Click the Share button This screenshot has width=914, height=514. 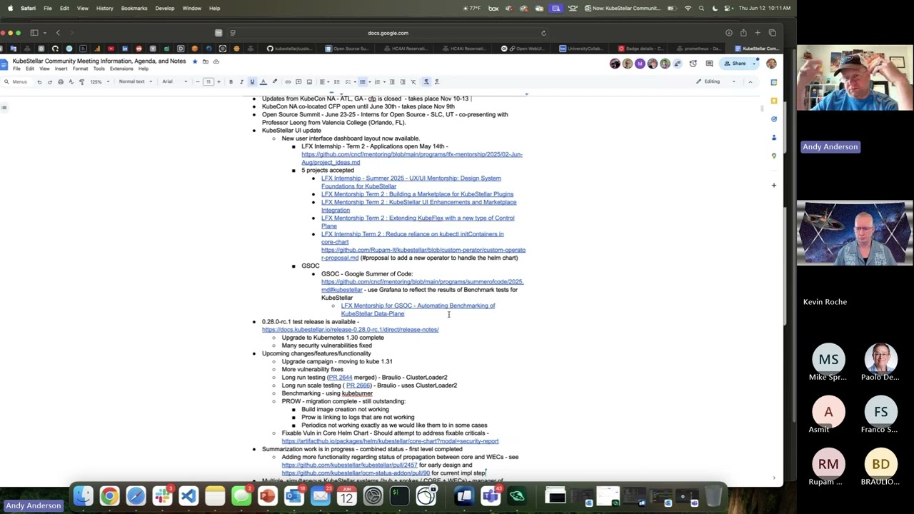coord(735,64)
